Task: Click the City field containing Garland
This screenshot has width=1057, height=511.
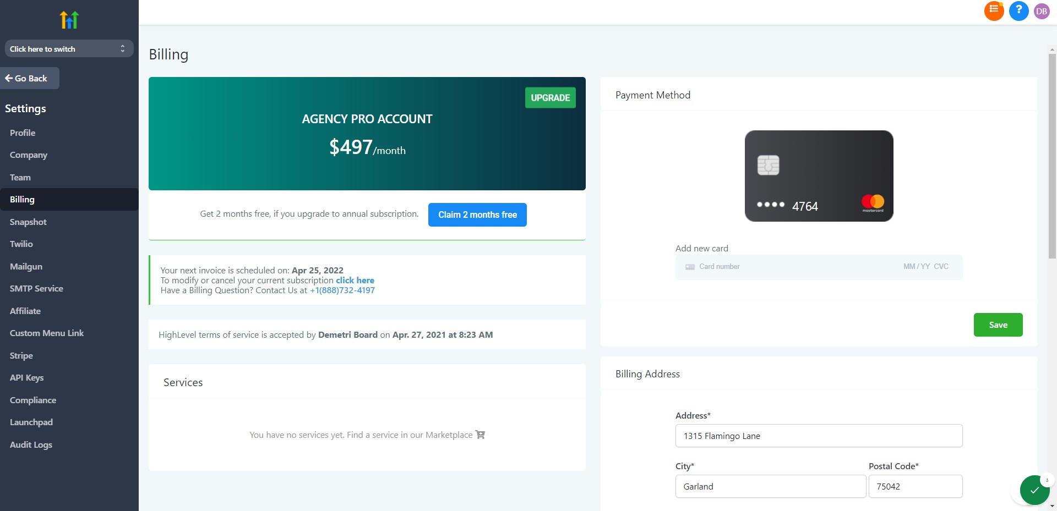Action: coord(771,486)
